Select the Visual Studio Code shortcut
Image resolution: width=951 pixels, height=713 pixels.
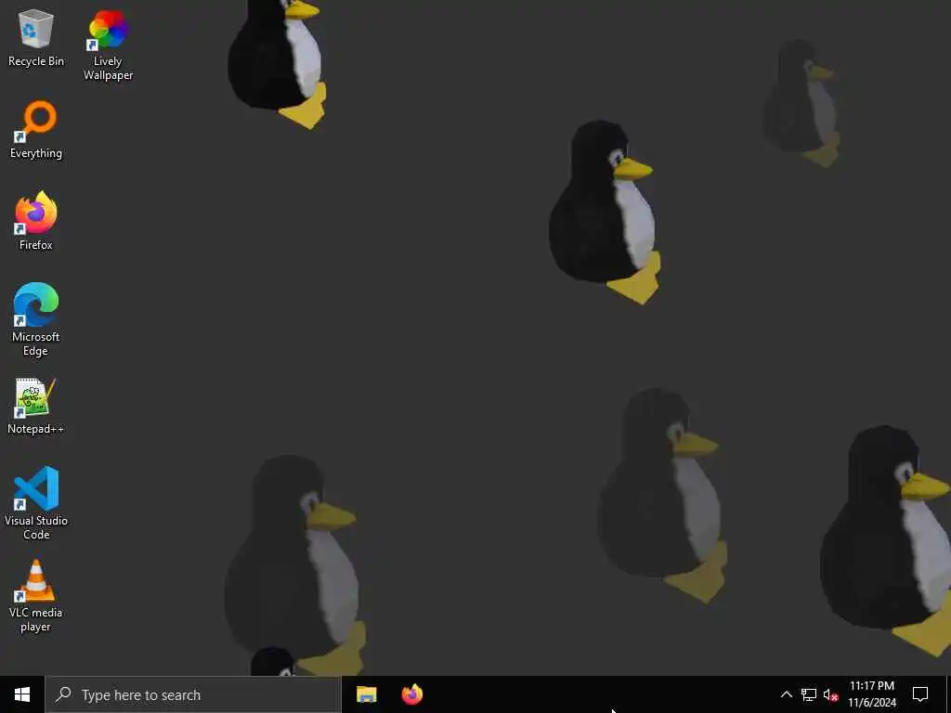click(x=36, y=503)
